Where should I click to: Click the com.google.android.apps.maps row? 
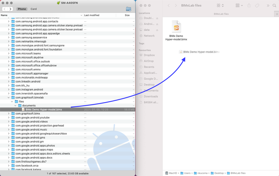click(x=68, y=149)
